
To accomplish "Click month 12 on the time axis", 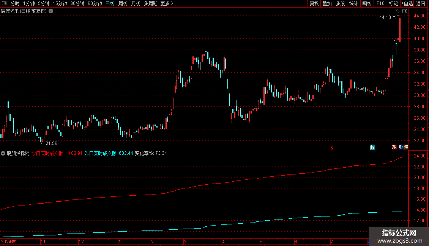I will (x=81, y=241).
